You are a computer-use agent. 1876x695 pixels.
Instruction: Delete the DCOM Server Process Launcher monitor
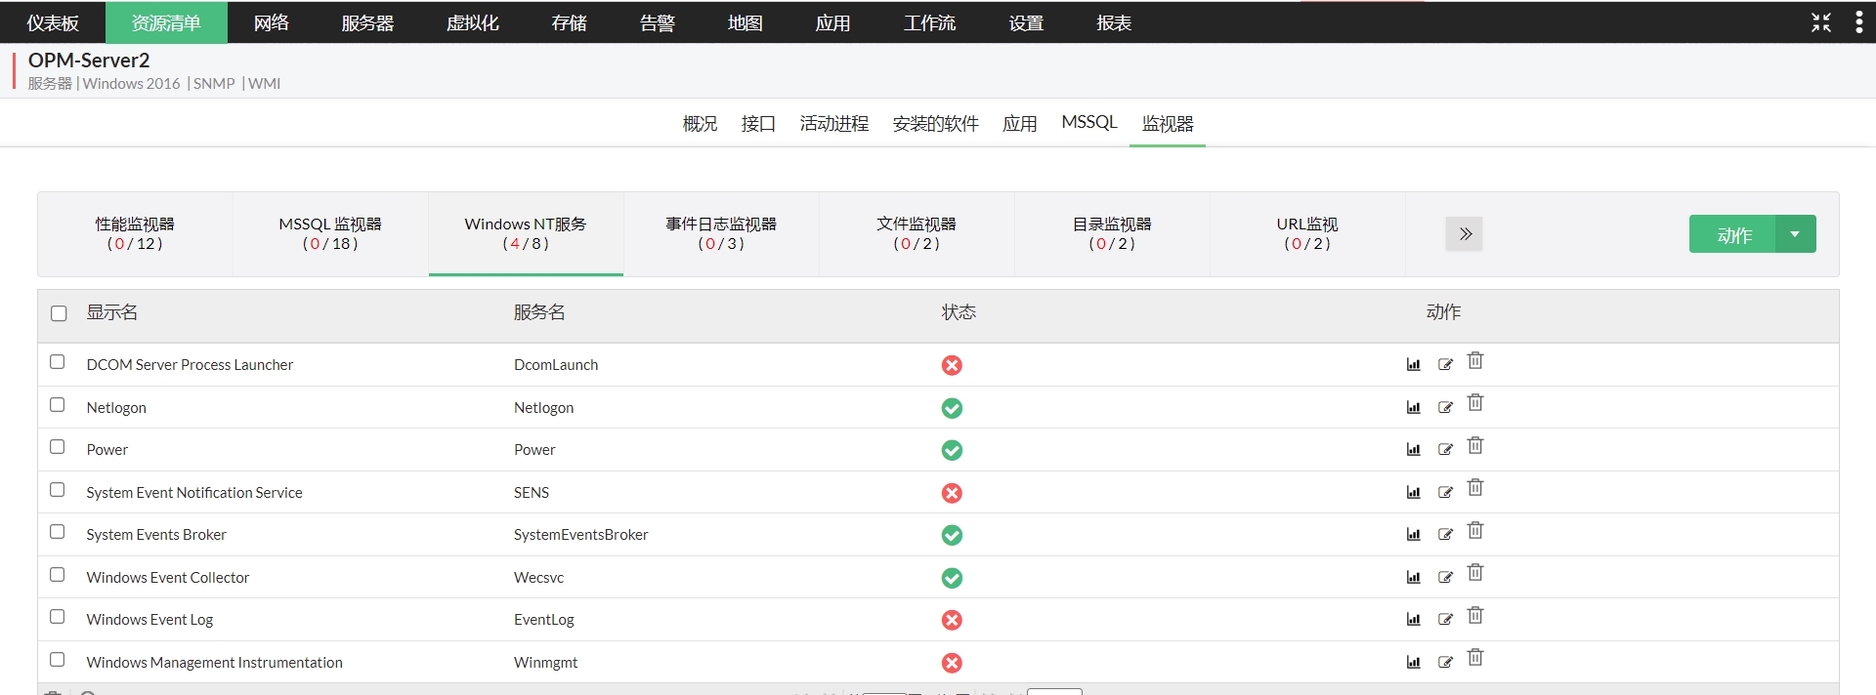coord(1475,361)
